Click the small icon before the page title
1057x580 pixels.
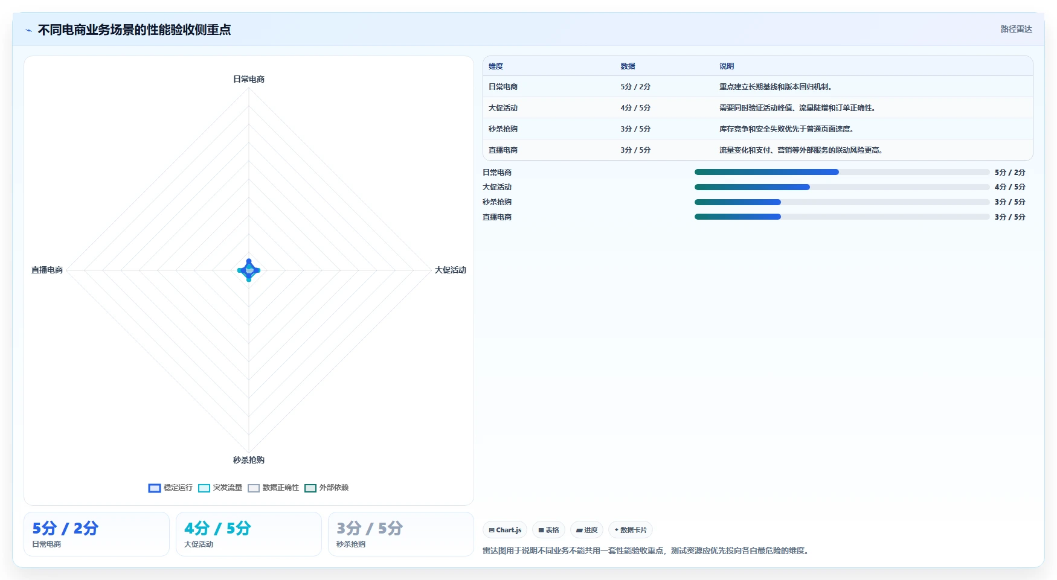point(28,30)
